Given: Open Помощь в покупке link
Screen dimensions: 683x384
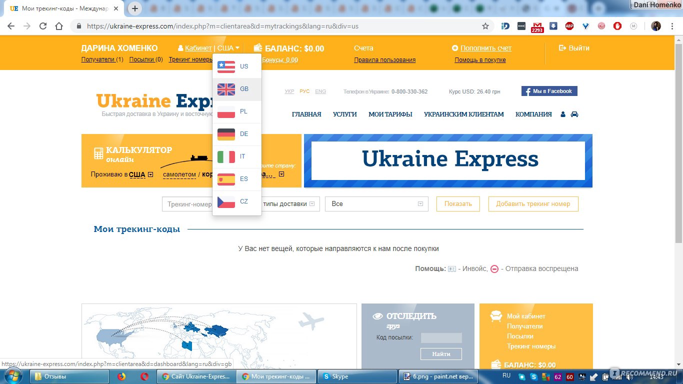Looking at the screenshot, I should [x=480, y=60].
